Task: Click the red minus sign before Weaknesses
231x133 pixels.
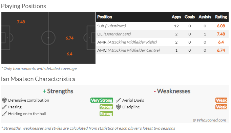Action: pos(155,91)
